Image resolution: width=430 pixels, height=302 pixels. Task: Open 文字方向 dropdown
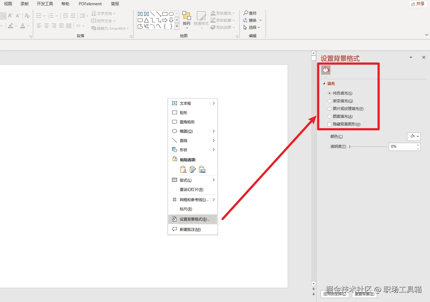(104, 14)
